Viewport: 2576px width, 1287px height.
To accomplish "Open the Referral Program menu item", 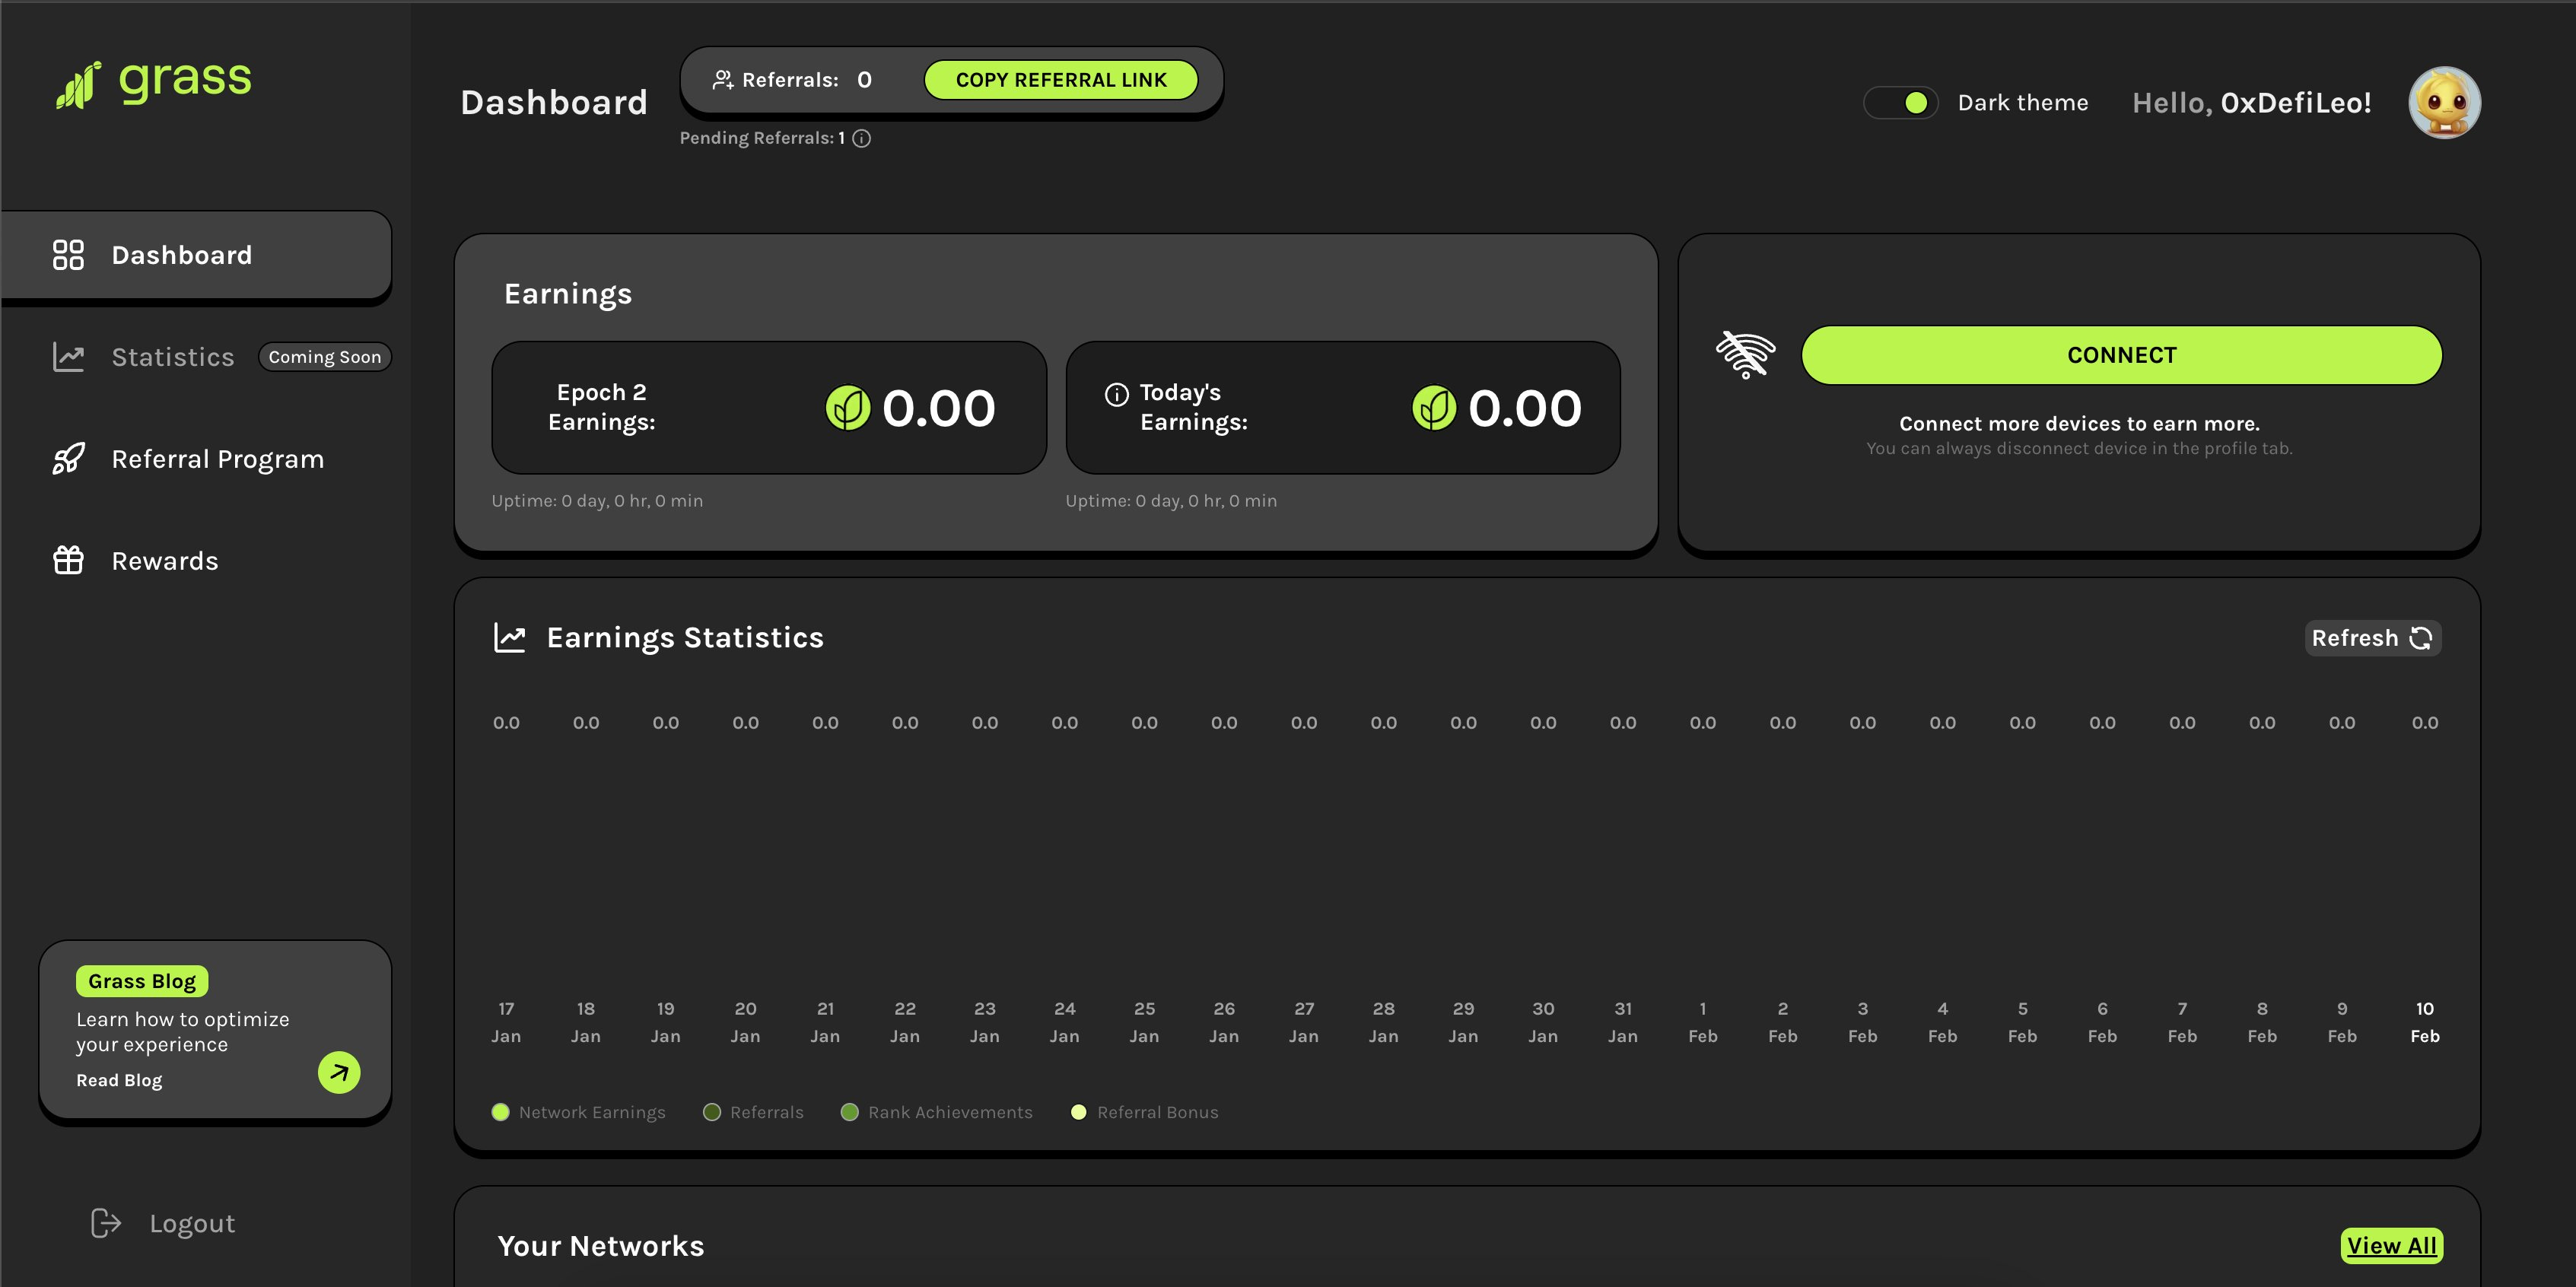I will coord(217,459).
